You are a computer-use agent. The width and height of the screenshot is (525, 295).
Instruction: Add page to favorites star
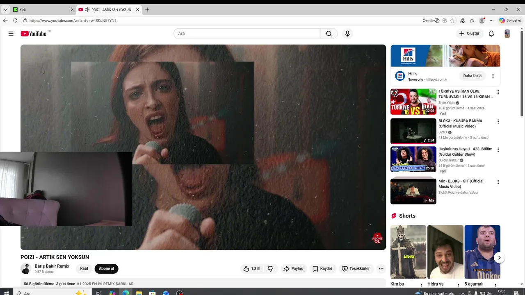(452, 20)
